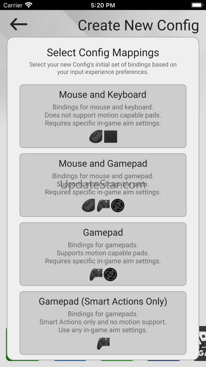Image resolution: width=206 pixels, height=367 pixels.
Task: Select the Mouse and Keyboard mapping
Action: click(x=103, y=95)
